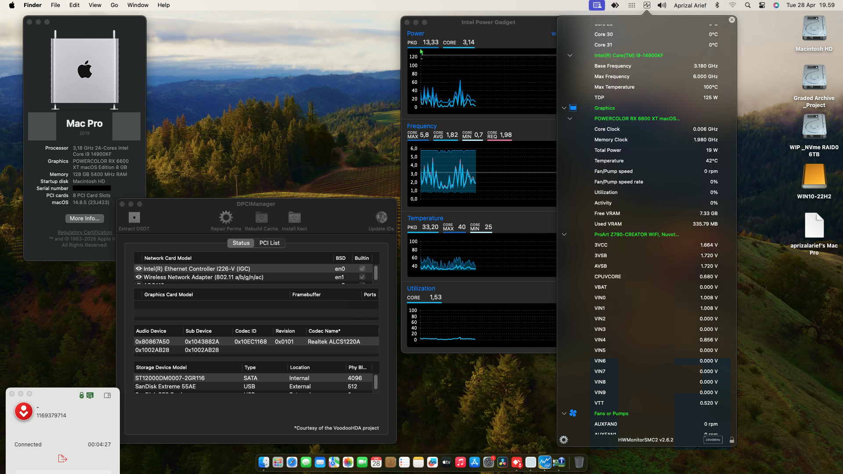
Task: Collapse the Fans or Pumps group
Action: (x=564, y=413)
